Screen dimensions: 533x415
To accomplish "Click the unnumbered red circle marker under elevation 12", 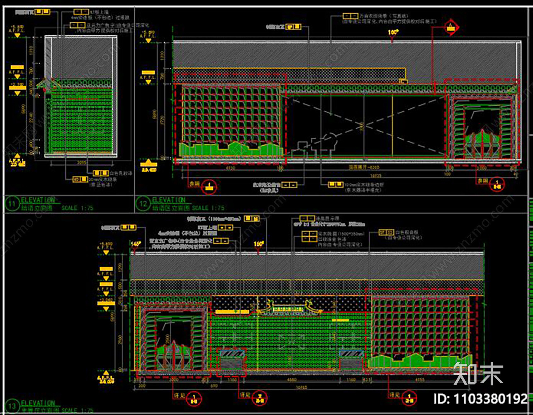I will [209, 187].
